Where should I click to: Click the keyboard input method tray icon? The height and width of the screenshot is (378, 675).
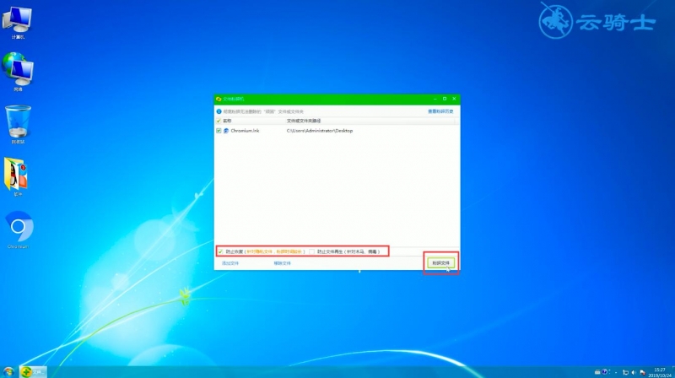point(597,372)
